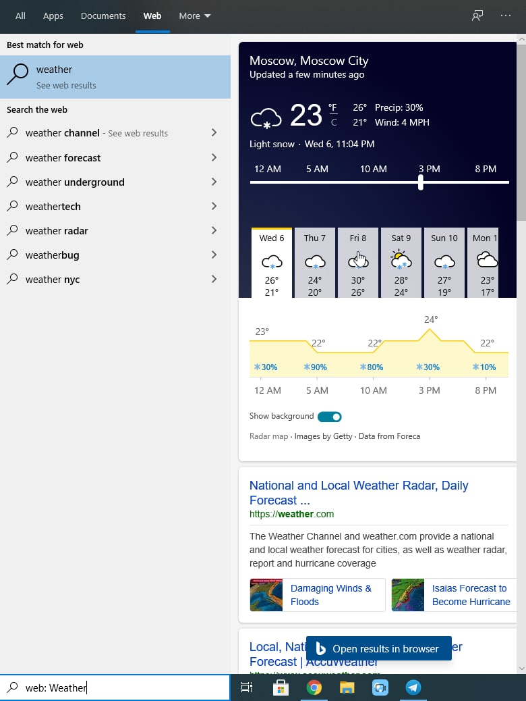Click the Isaias hurricane map thumbnail
Screen dimensions: 526x701
[408, 595]
